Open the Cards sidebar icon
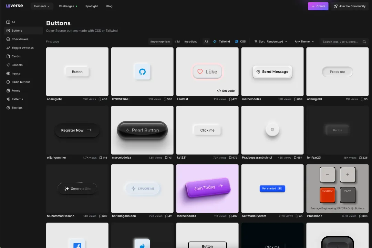Viewport: 372px width, 248px height. coord(8,56)
